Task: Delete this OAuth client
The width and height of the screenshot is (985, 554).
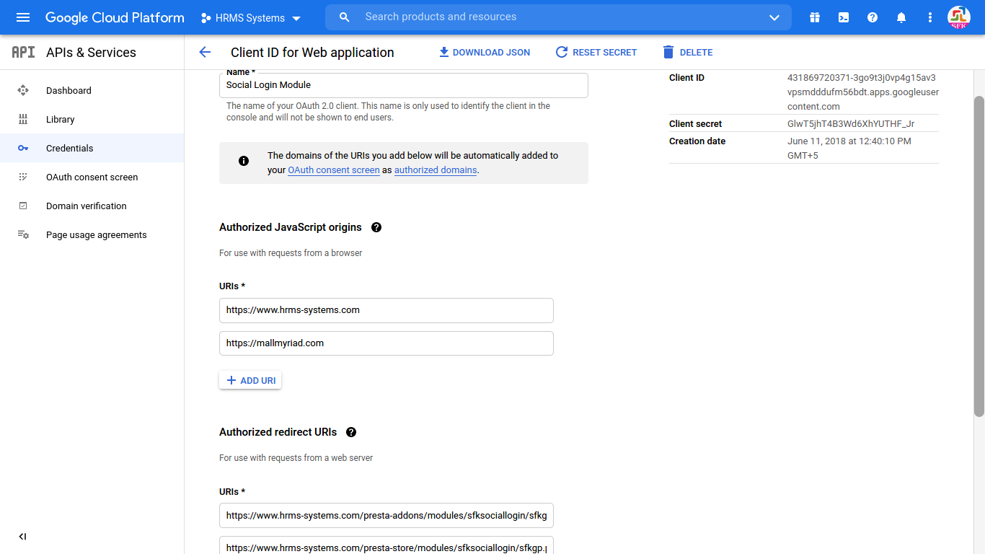Action: click(688, 53)
